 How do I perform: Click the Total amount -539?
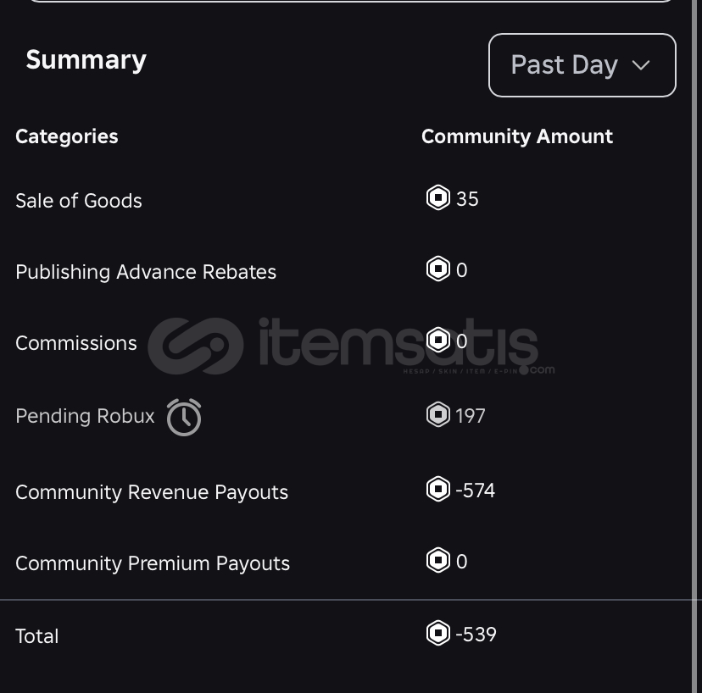[476, 634]
